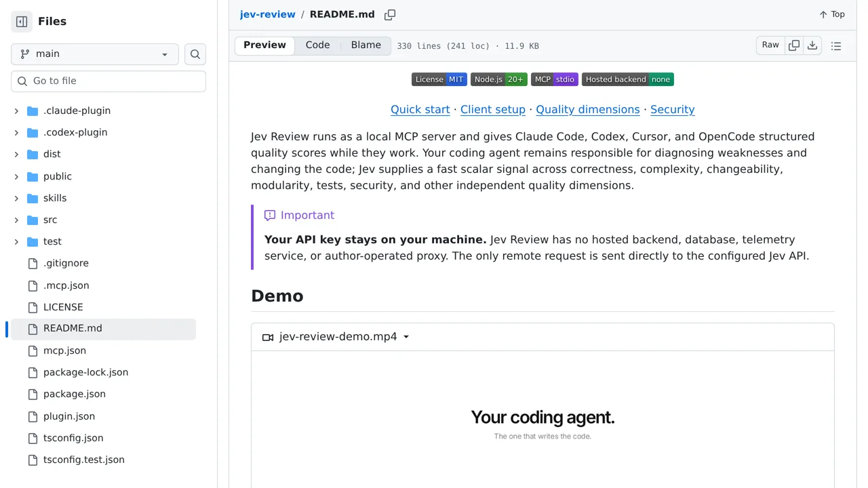Copy file path icon next to README.md
Image resolution: width=868 pixels, height=488 pixels.
tap(390, 15)
